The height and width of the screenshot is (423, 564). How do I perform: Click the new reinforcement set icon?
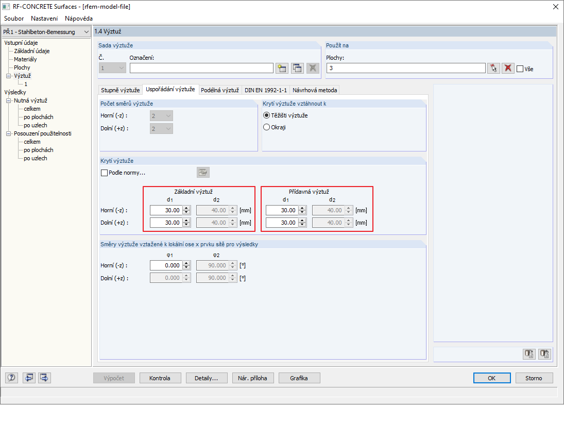282,68
